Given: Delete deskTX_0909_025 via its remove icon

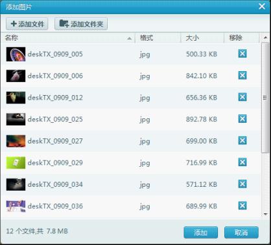Looking at the screenshot, I should 242,119.
